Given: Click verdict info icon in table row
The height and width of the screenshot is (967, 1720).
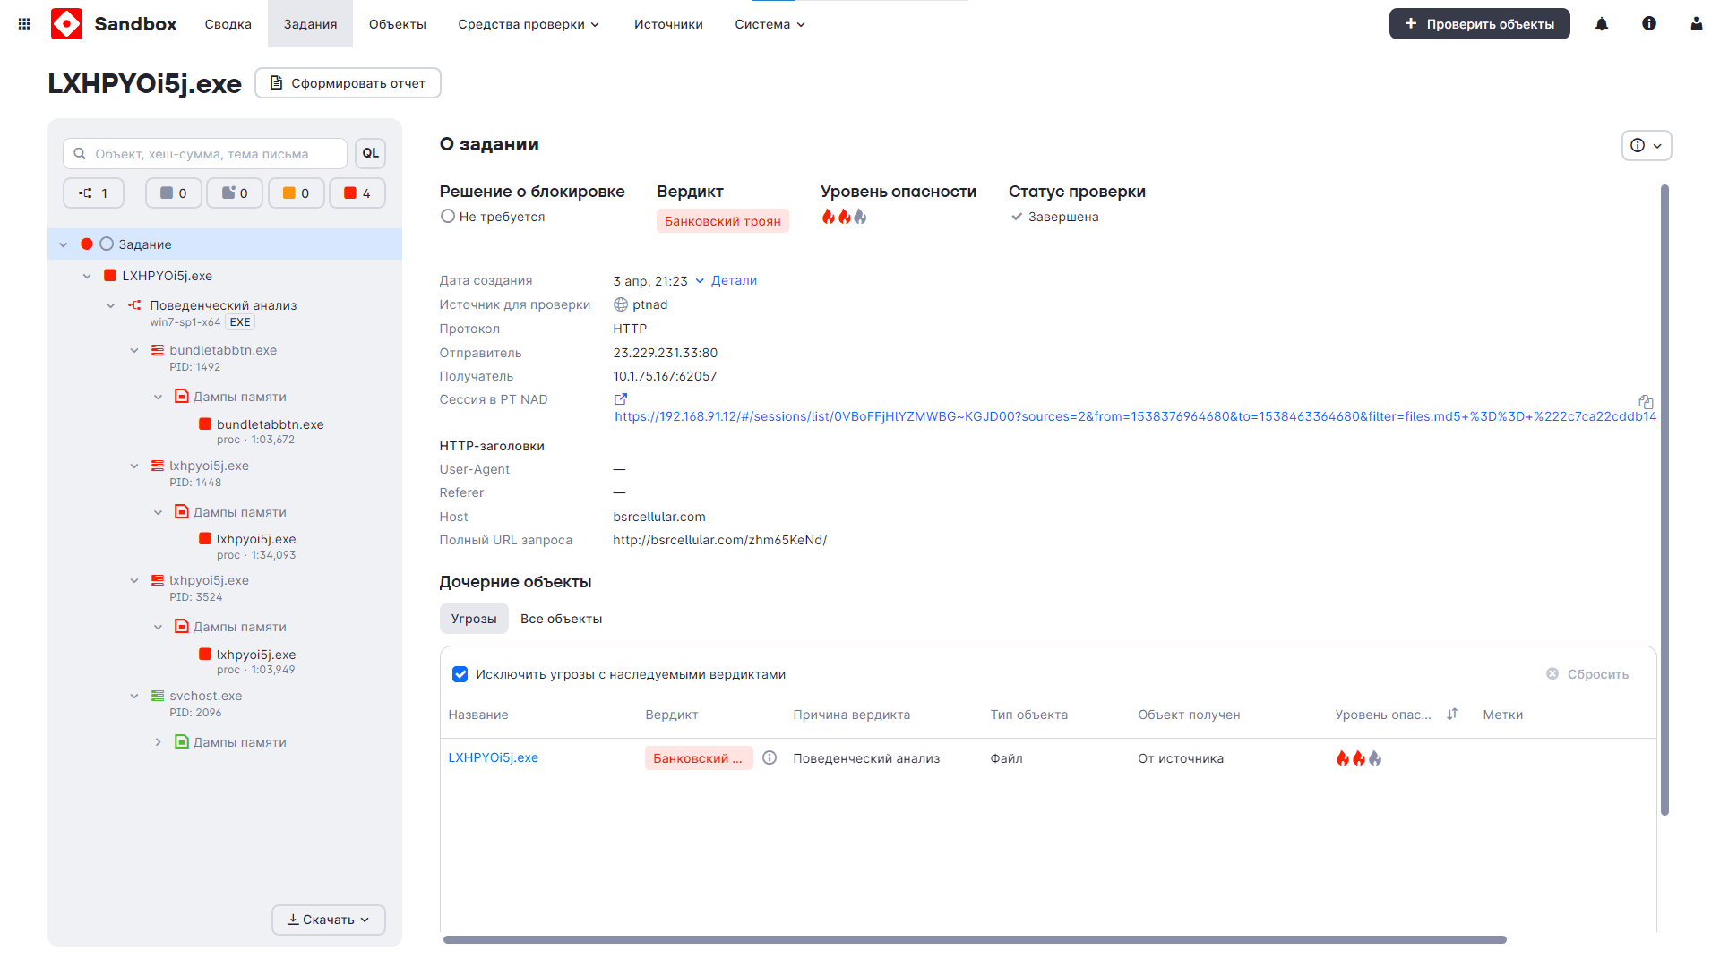Looking at the screenshot, I should click(770, 758).
